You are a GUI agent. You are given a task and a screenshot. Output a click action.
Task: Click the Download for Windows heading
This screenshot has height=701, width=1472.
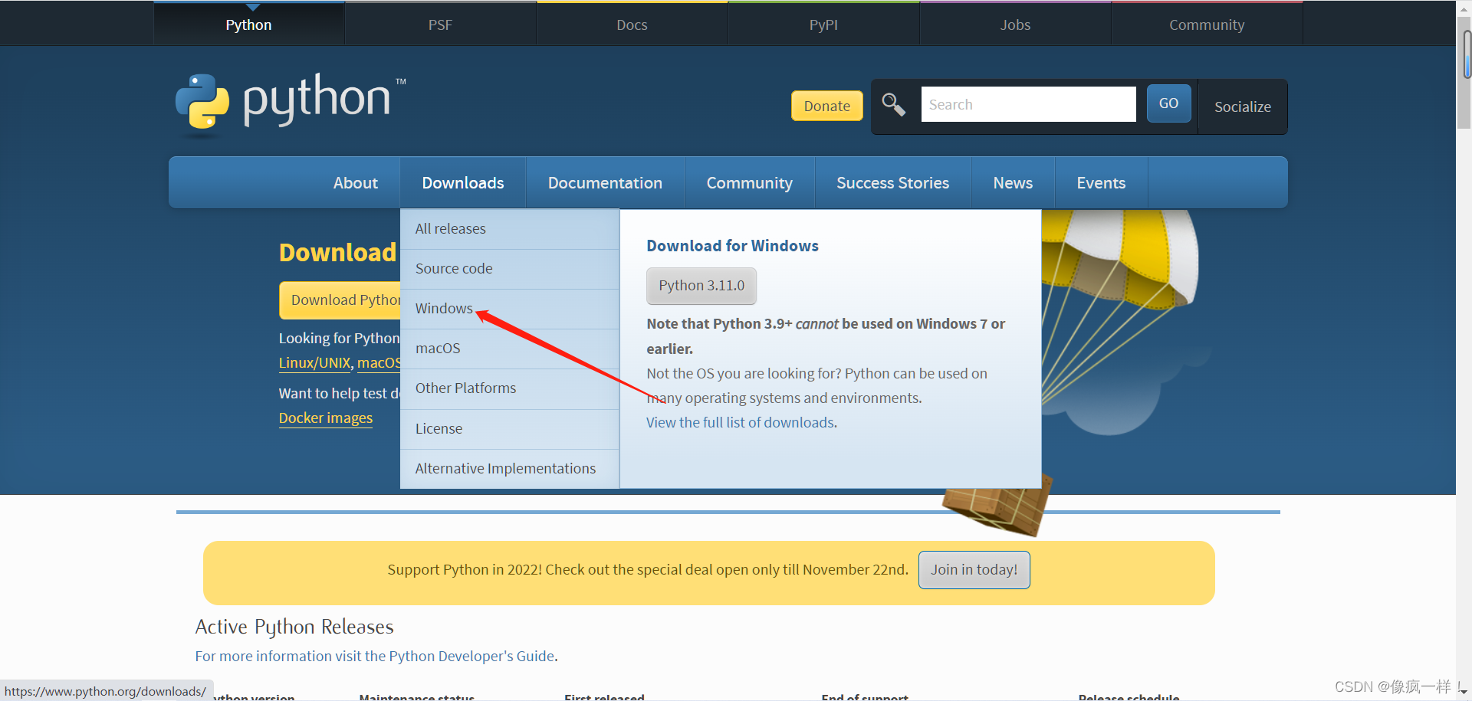pyautogui.click(x=732, y=246)
